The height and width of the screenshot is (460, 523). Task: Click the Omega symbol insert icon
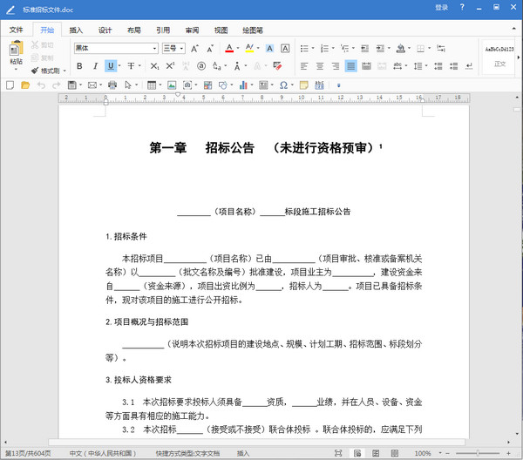click(x=284, y=85)
